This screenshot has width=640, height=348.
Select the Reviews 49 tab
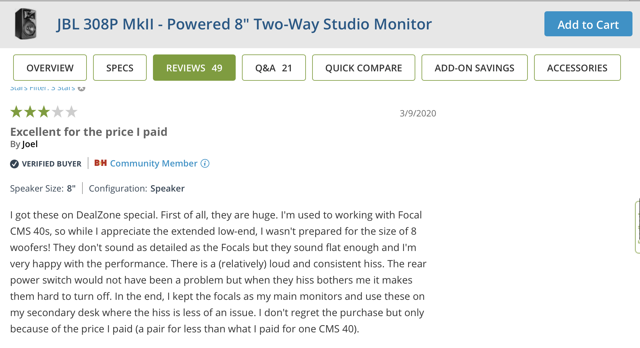(x=194, y=68)
